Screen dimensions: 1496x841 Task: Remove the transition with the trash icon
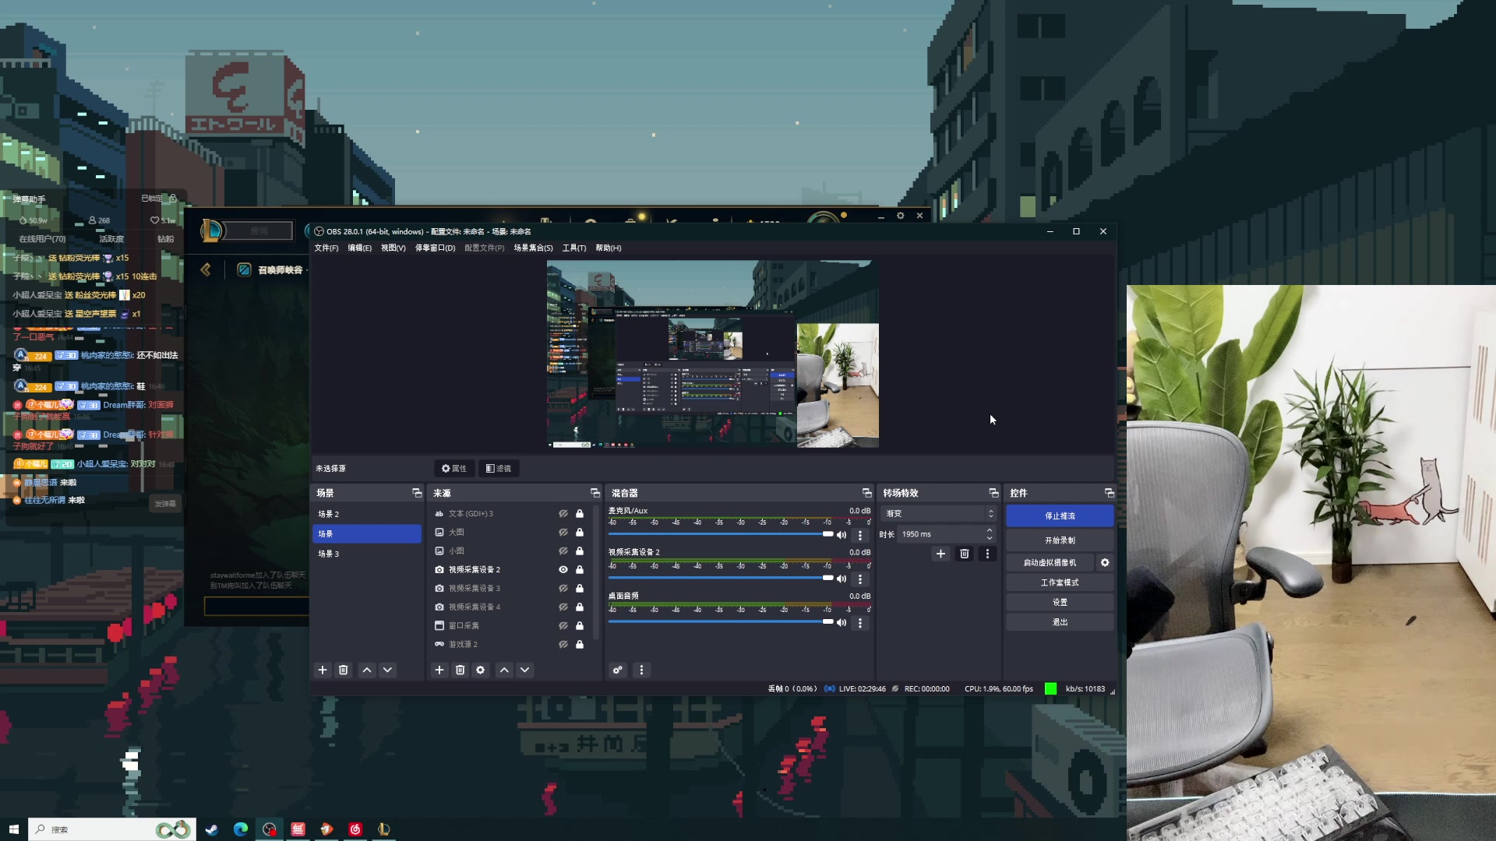point(965,554)
